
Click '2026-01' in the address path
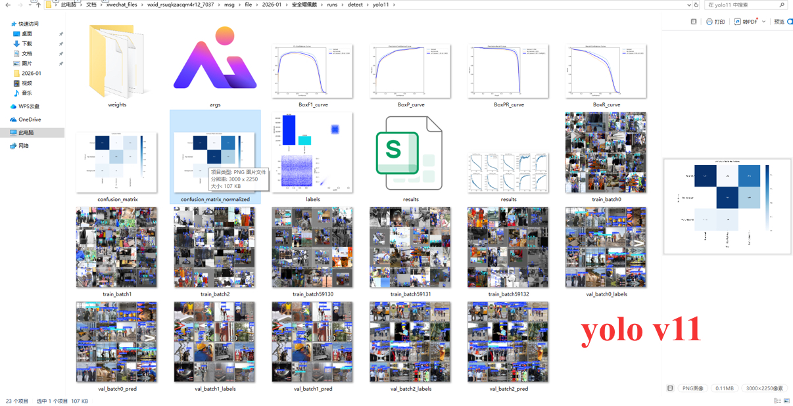tap(272, 5)
